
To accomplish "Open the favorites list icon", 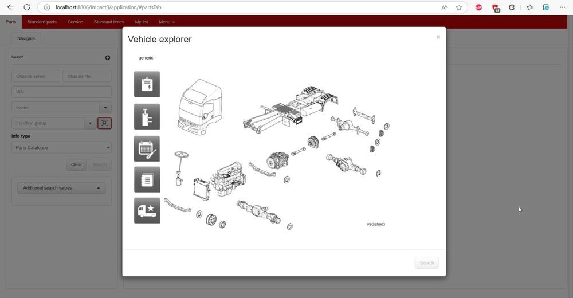I will [x=530, y=7].
